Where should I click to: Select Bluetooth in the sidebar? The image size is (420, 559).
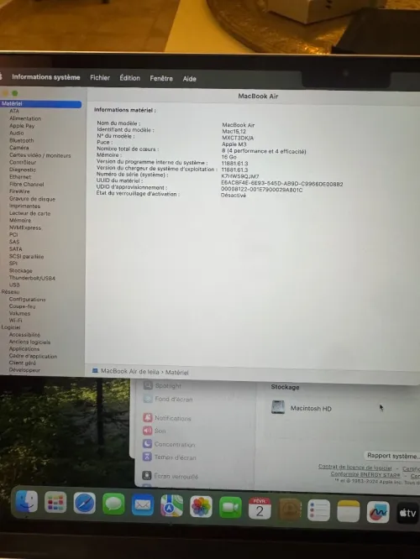click(21, 140)
